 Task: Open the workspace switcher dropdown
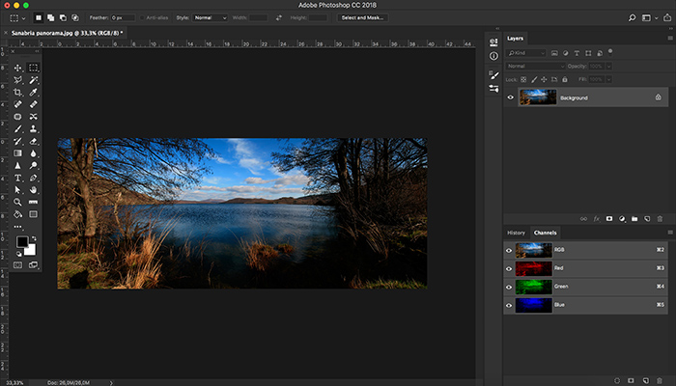coord(649,17)
